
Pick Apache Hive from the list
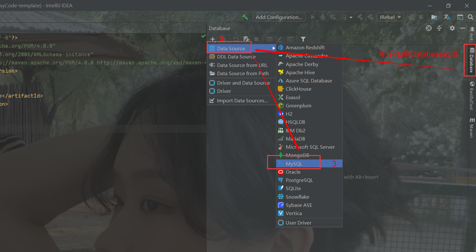click(x=309, y=72)
